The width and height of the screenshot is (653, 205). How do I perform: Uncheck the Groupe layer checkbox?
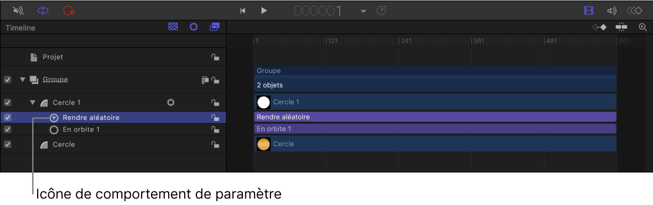tap(8, 79)
